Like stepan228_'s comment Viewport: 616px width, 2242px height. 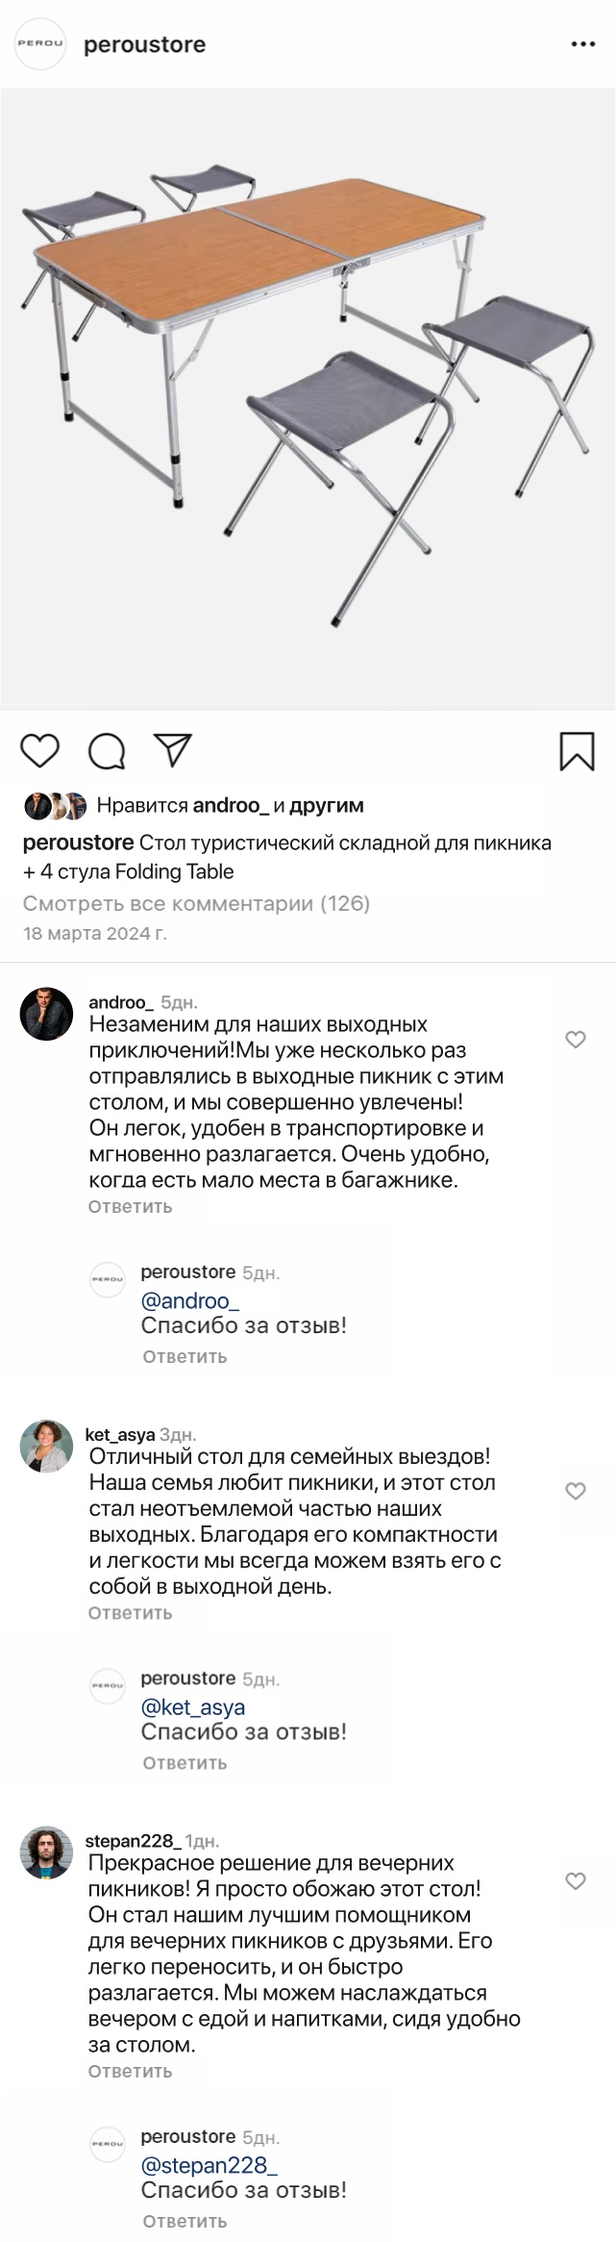pos(576,1880)
